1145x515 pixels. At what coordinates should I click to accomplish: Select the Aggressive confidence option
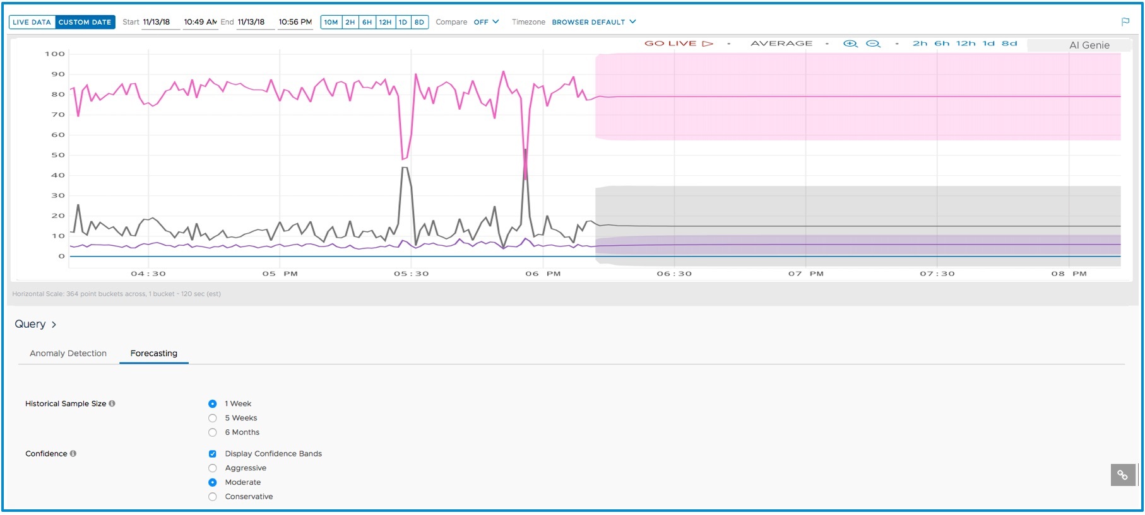tap(213, 468)
